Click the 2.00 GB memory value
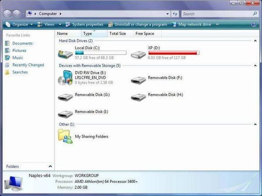This screenshot has width=262, height=196. 81,187
